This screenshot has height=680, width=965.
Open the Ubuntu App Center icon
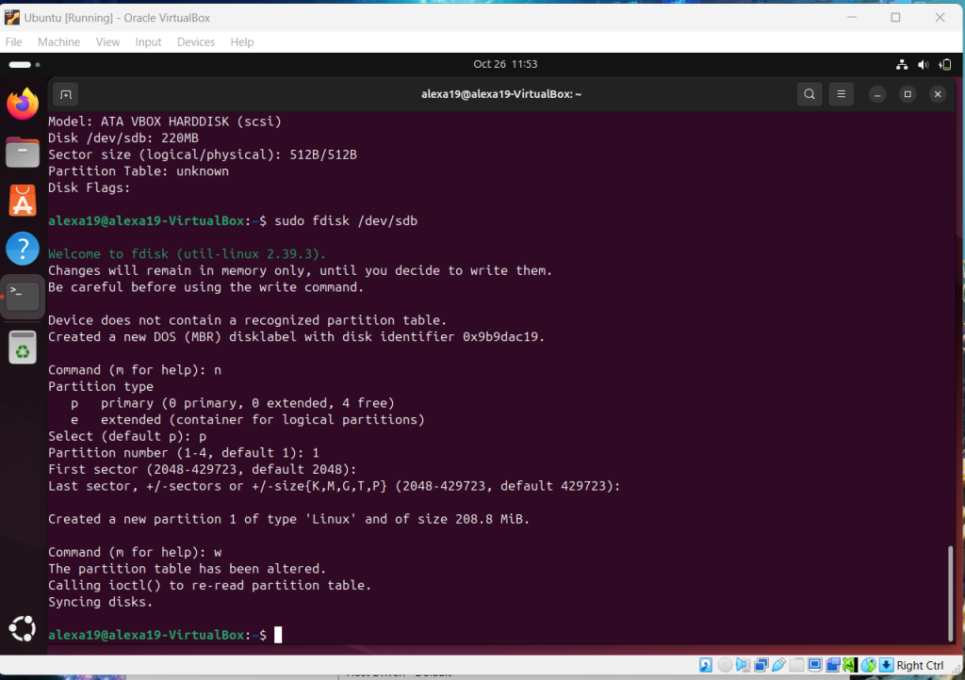tap(23, 200)
